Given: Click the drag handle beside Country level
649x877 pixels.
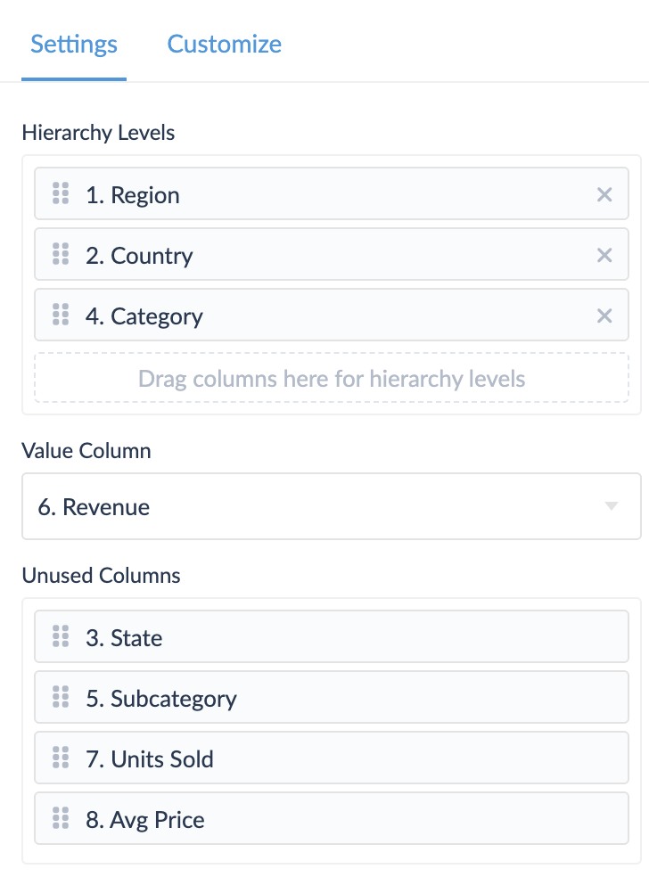Looking at the screenshot, I should tap(61, 254).
